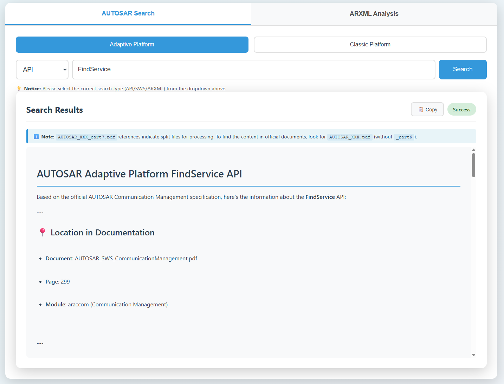Click the _partN code snippet
504x384 pixels.
click(x=404, y=137)
